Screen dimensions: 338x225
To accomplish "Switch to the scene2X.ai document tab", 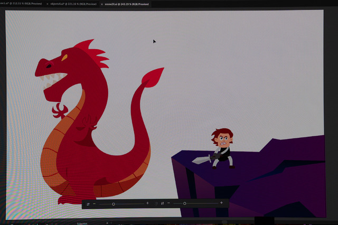I will 127,4.
